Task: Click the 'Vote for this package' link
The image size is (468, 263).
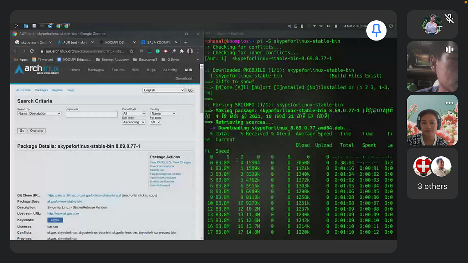Action: (x=163, y=178)
